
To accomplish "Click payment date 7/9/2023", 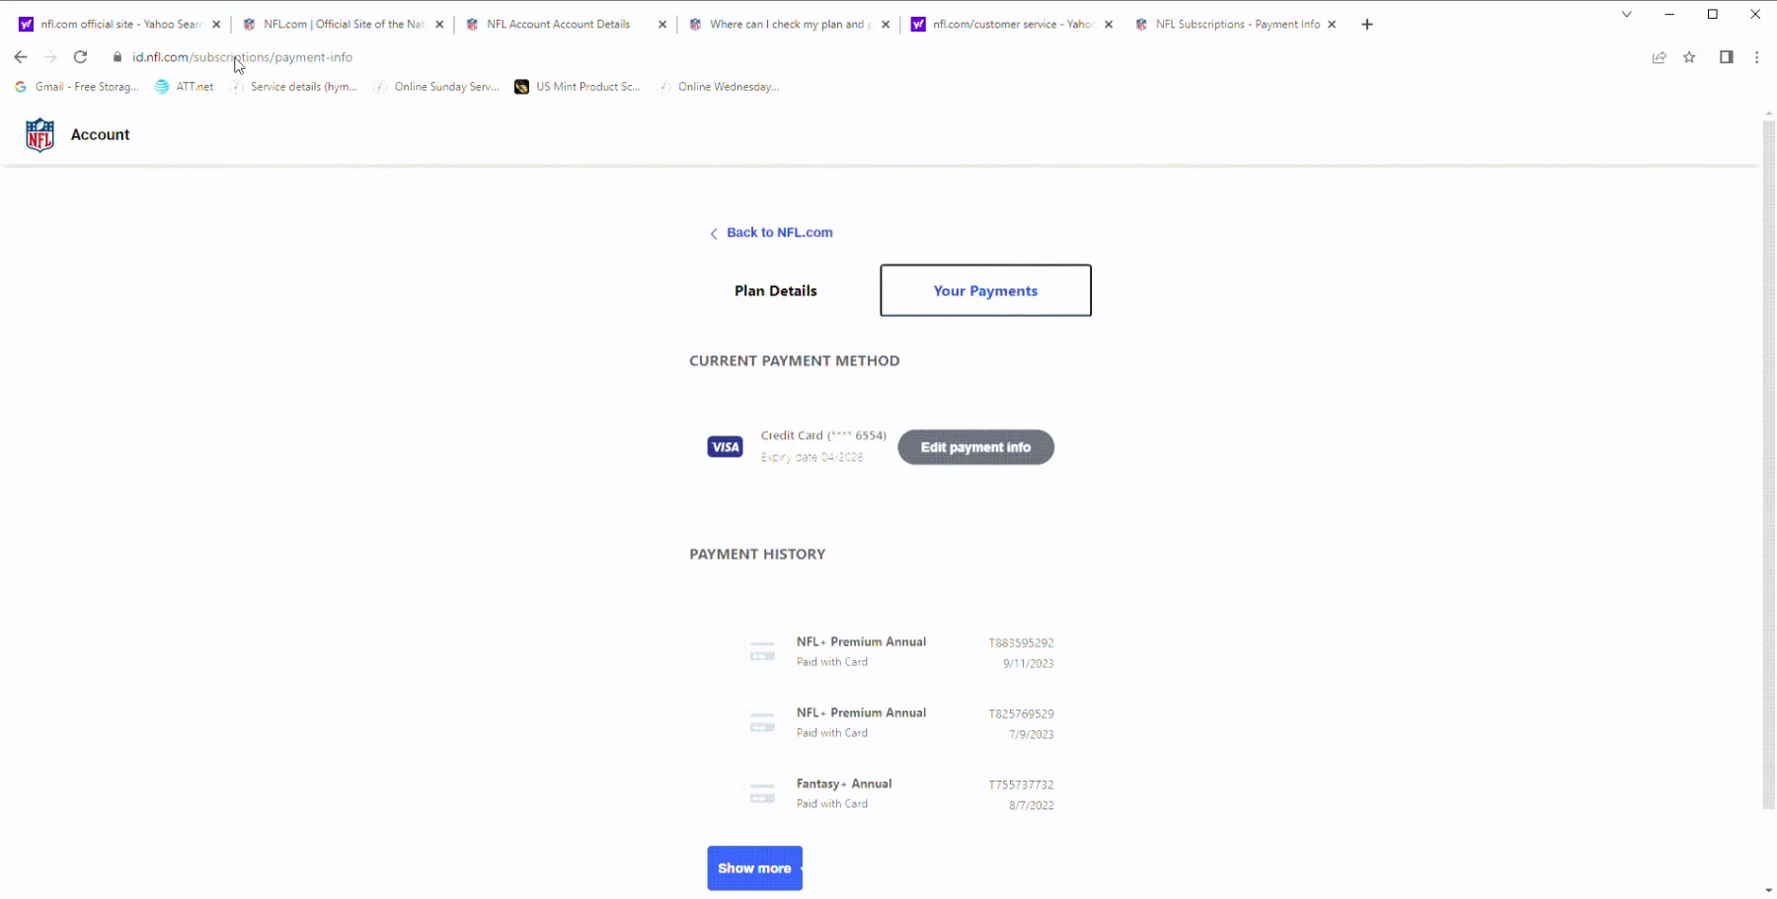I will click(1031, 734).
